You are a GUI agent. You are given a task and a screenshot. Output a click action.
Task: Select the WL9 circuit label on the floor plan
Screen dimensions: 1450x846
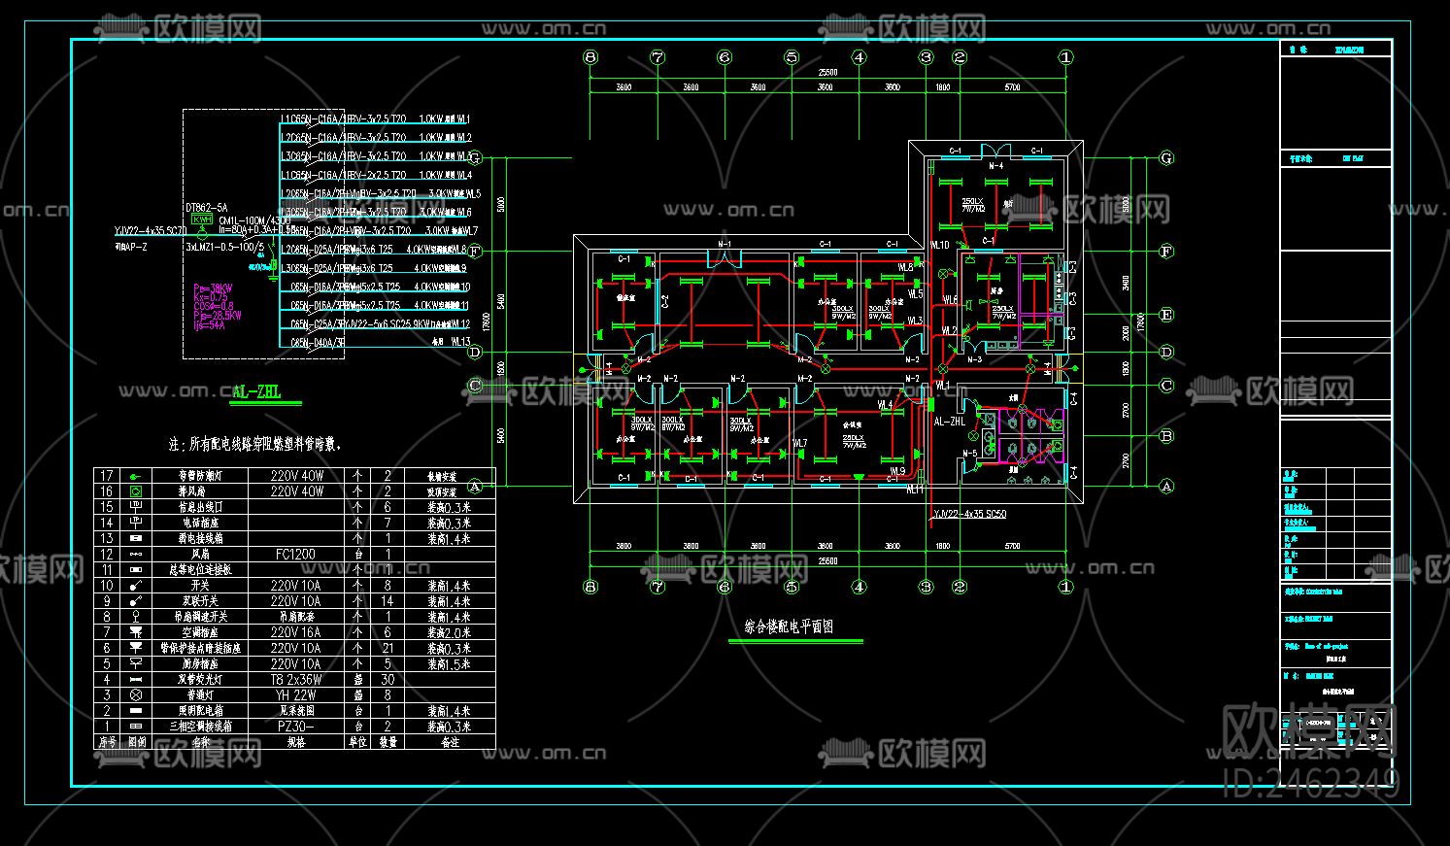897,472
